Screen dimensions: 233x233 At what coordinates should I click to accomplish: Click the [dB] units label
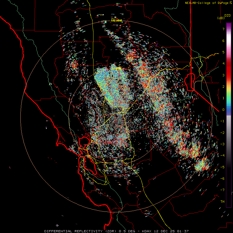[221, 18]
